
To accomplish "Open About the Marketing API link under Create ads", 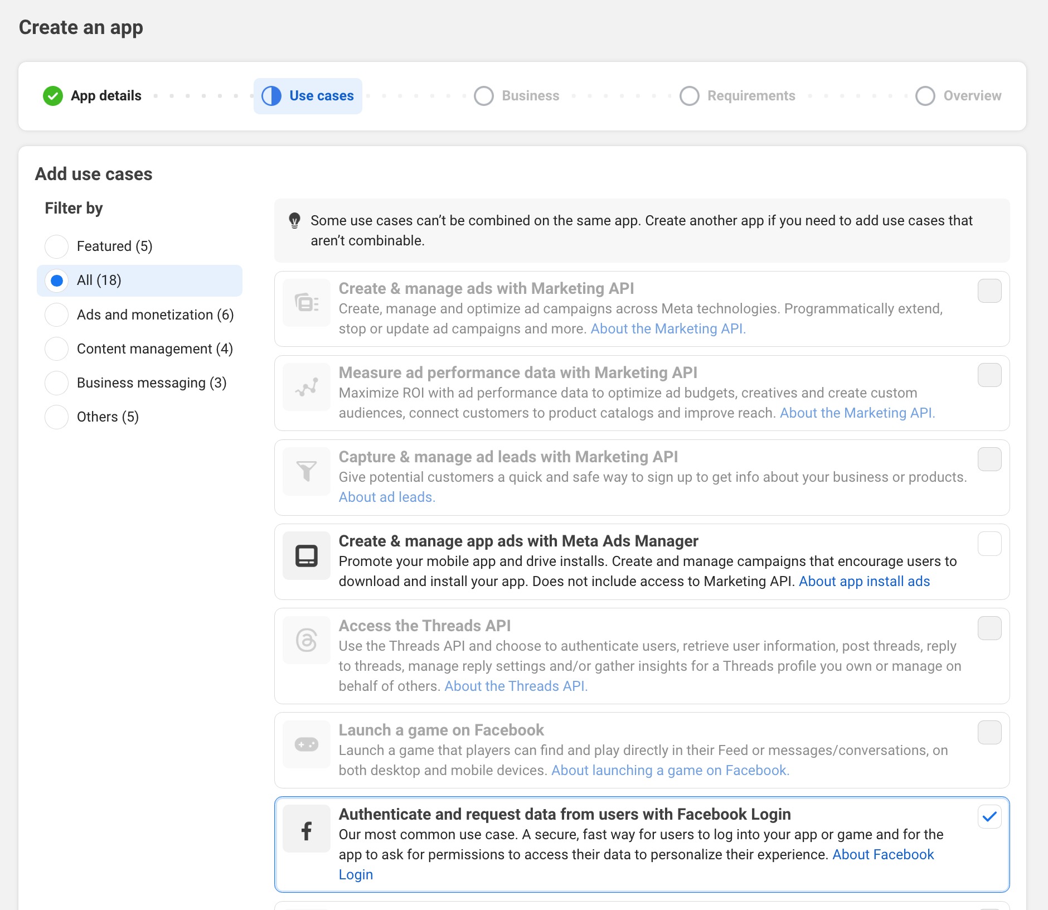I will coord(668,329).
